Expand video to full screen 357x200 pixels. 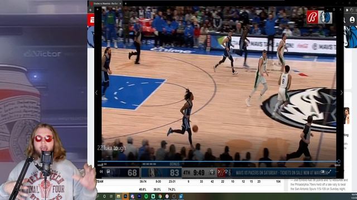point(330,172)
